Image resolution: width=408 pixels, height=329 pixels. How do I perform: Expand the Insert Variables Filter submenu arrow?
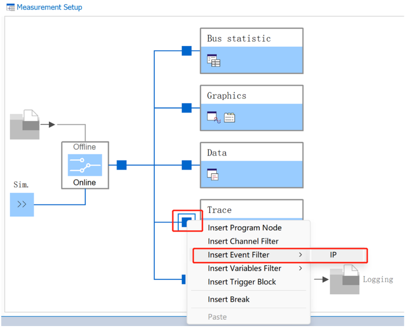pos(300,268)
